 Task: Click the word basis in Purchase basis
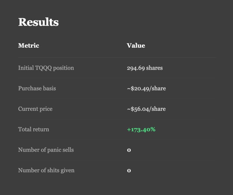[x=50, y=88]
